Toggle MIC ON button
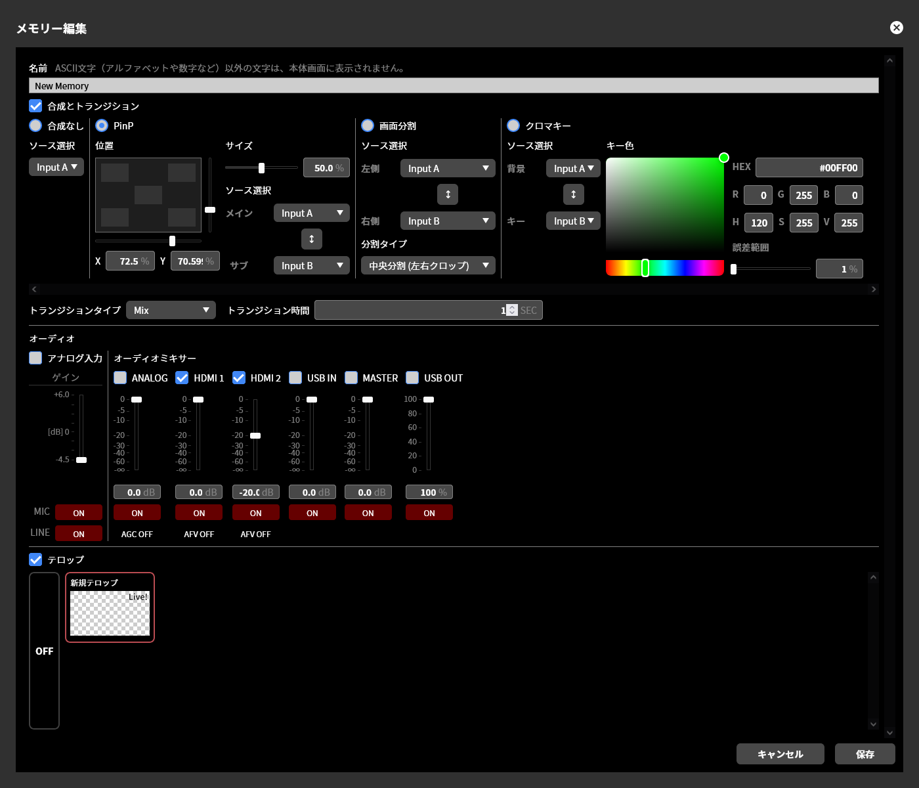Image resolution: width=919 pixels, height=788 pixels. coord(79,512)
